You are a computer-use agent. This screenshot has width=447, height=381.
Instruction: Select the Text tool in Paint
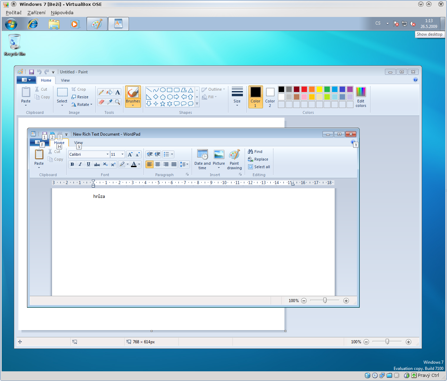coord(118,92)
